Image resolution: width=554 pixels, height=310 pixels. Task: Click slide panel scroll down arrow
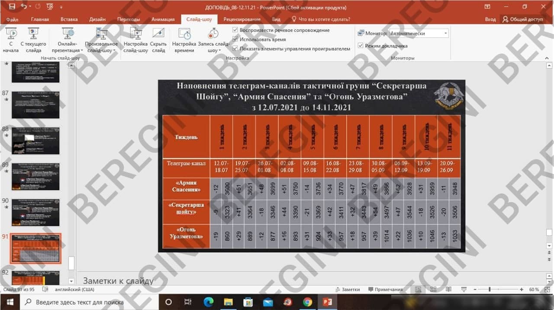(72, 282)
